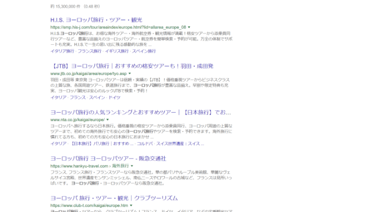Expand the arrow beside club-t.com URL
The width and height of the screenshot is (389, 212).
[x=131, y=206]
